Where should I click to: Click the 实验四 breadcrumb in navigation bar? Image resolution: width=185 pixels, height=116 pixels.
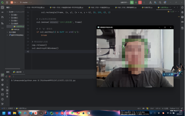[10, 108]
